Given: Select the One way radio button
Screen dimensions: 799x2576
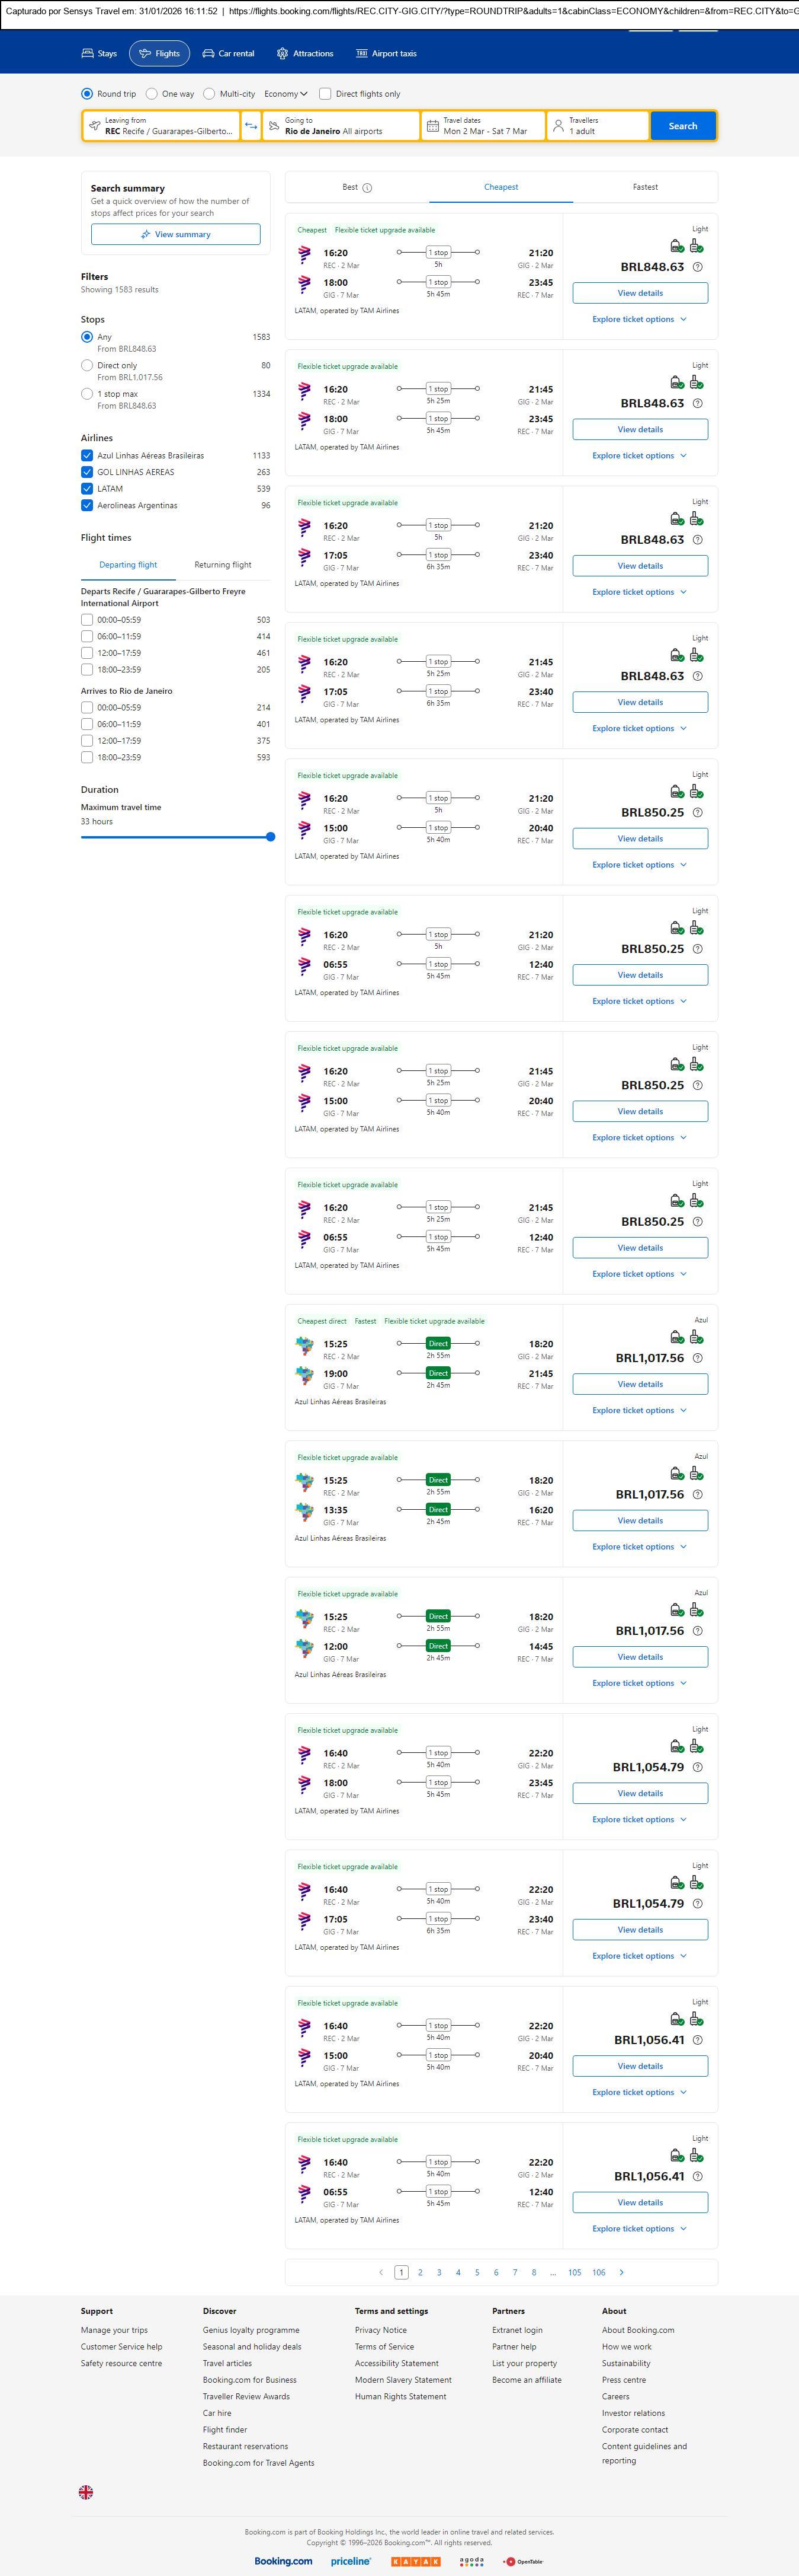Looking at the screenshot, I should pyautogui.click(x=152, y=94).
